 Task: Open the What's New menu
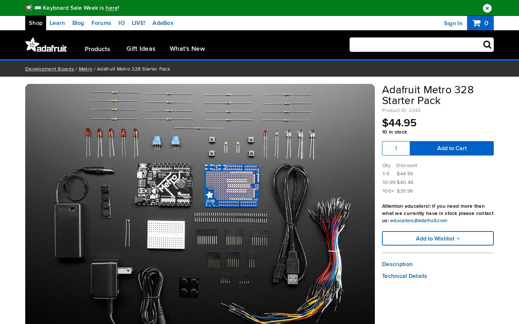(187, 49)
